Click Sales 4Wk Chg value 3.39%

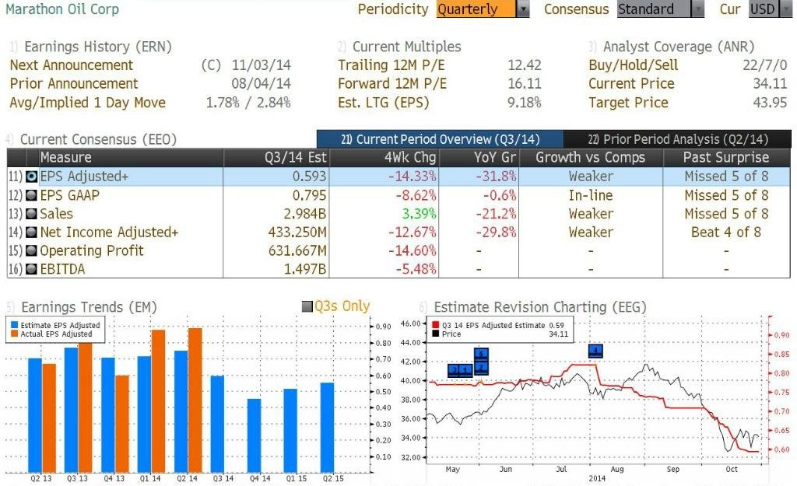(420, 214)
